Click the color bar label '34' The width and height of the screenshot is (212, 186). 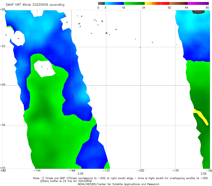click(x=144, y=7)
